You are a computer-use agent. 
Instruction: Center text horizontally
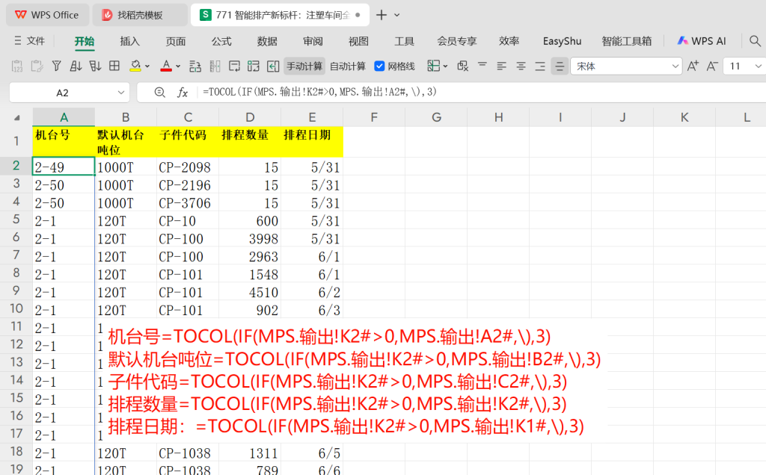pos(521,66)
